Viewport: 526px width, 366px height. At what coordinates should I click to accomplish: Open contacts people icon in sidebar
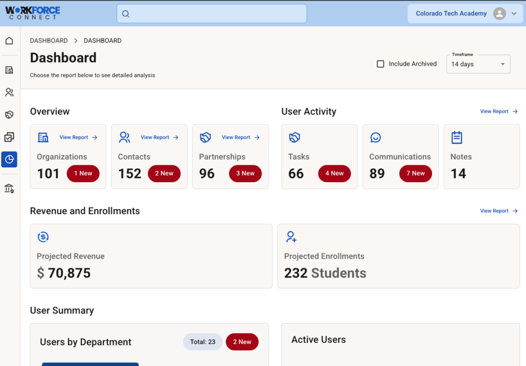pyautogui.click(x=9, y=92)
